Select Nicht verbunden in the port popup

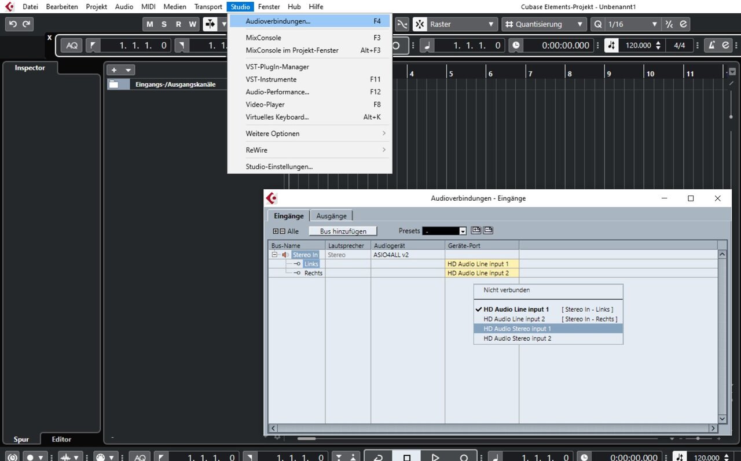pos(548,290)
